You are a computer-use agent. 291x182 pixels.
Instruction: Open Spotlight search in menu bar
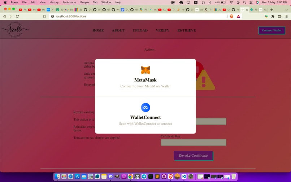(244, 3)
